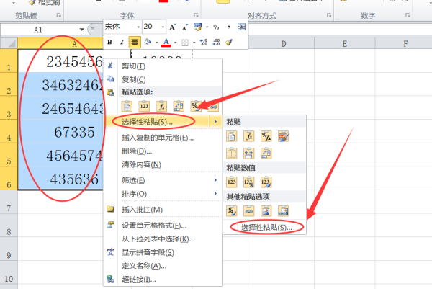Open fill color dropdown arrow
Screen dimensions: 432x289
(156, 43)
